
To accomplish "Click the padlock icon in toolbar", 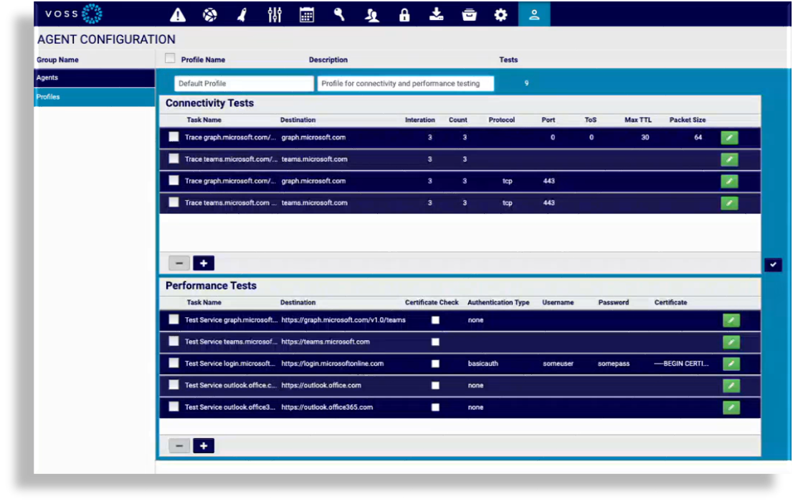I will point(404,15).
